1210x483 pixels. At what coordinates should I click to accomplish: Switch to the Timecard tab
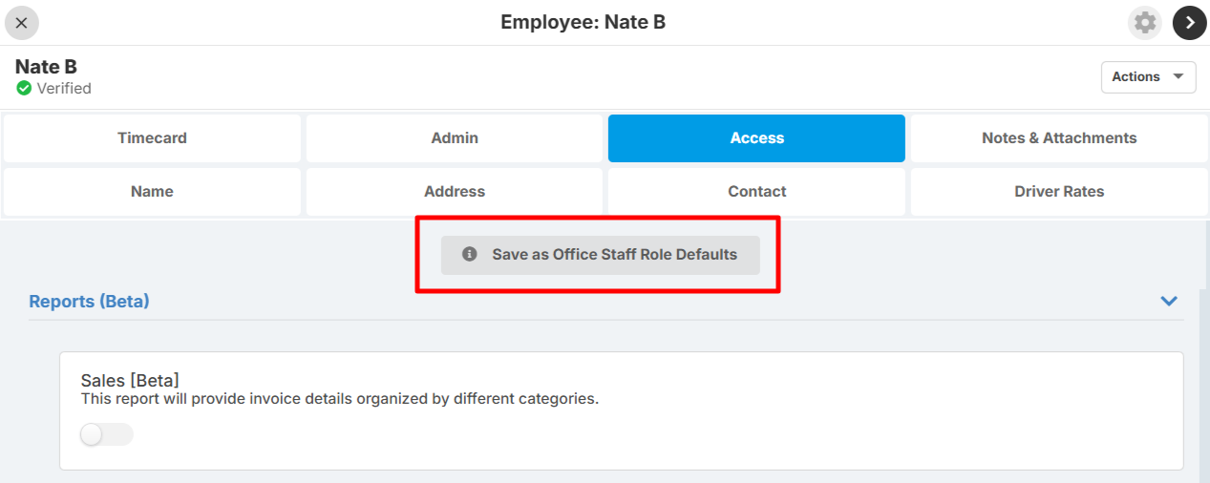coord(152,138)
